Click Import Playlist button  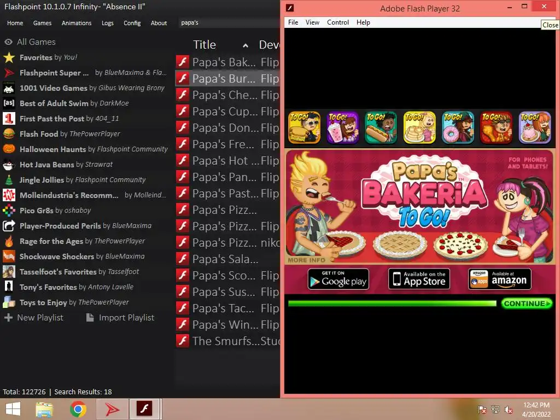[120, 318]
